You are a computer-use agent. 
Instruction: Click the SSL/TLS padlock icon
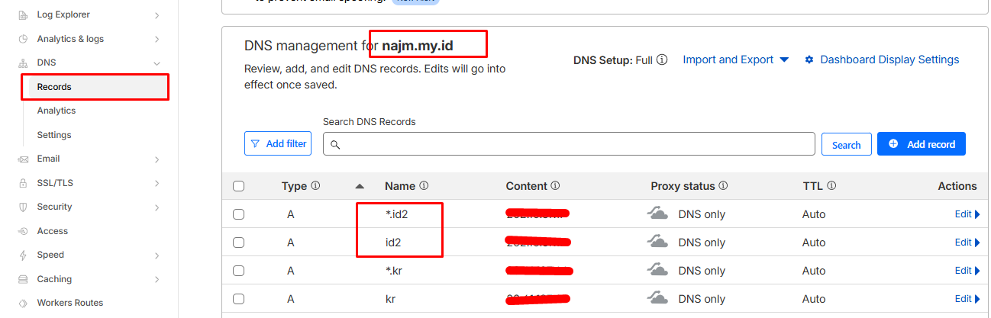(x=23, y=183)
